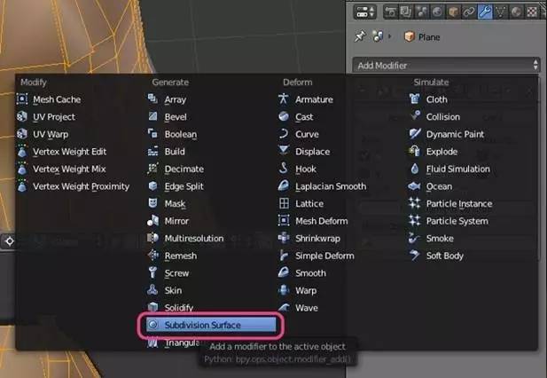
Task: Pick the Mask modifier
Action: (211, 204)
